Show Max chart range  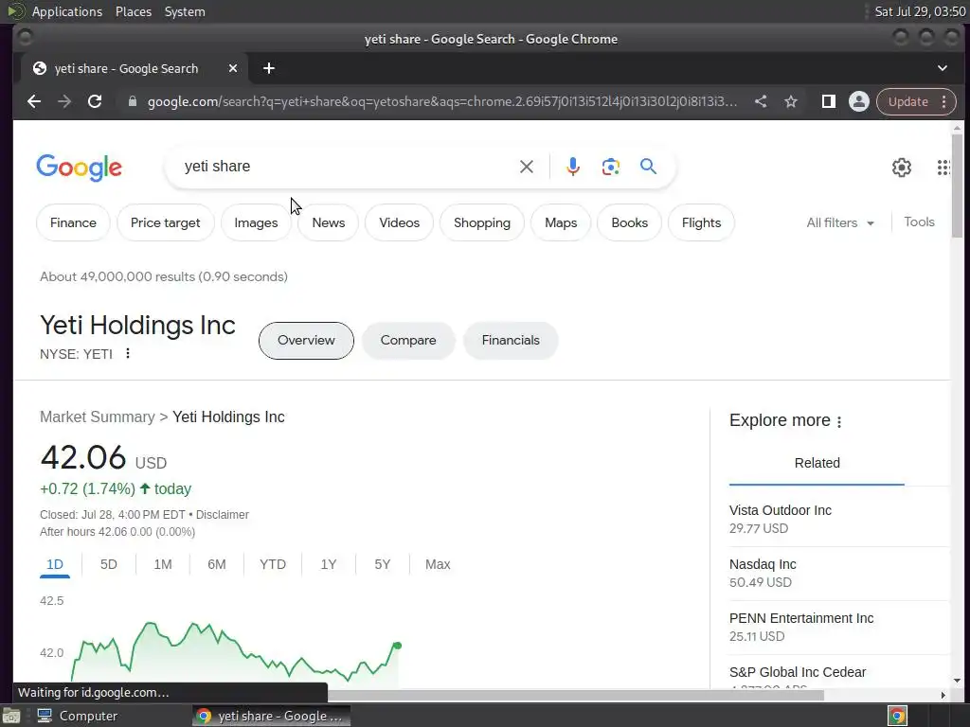click(438, 564)
